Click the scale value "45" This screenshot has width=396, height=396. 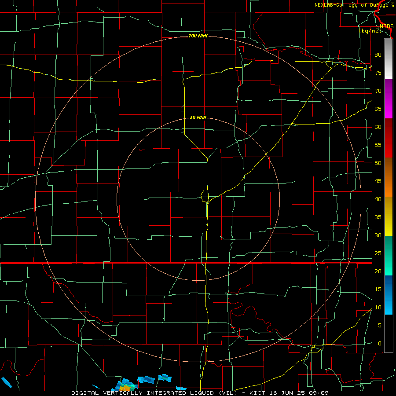[378, 181]
